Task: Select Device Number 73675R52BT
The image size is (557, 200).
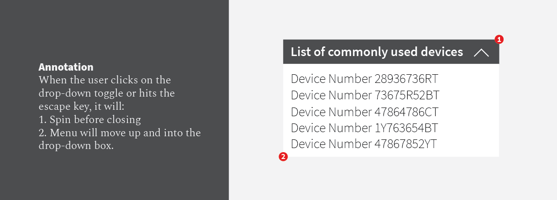Action: 365,95
